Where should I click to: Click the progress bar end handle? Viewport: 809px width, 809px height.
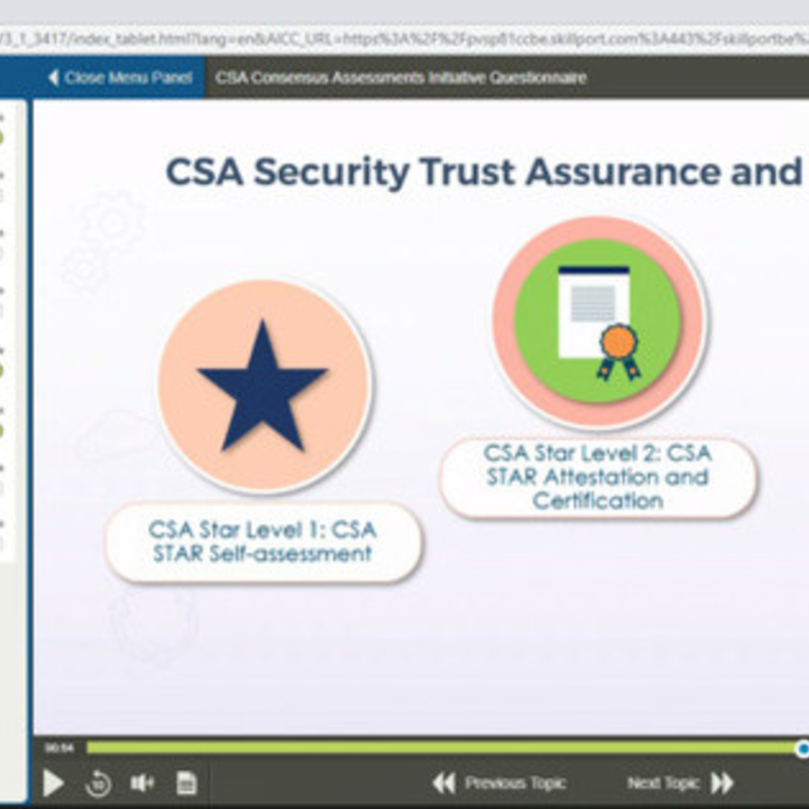coord(802,748)
